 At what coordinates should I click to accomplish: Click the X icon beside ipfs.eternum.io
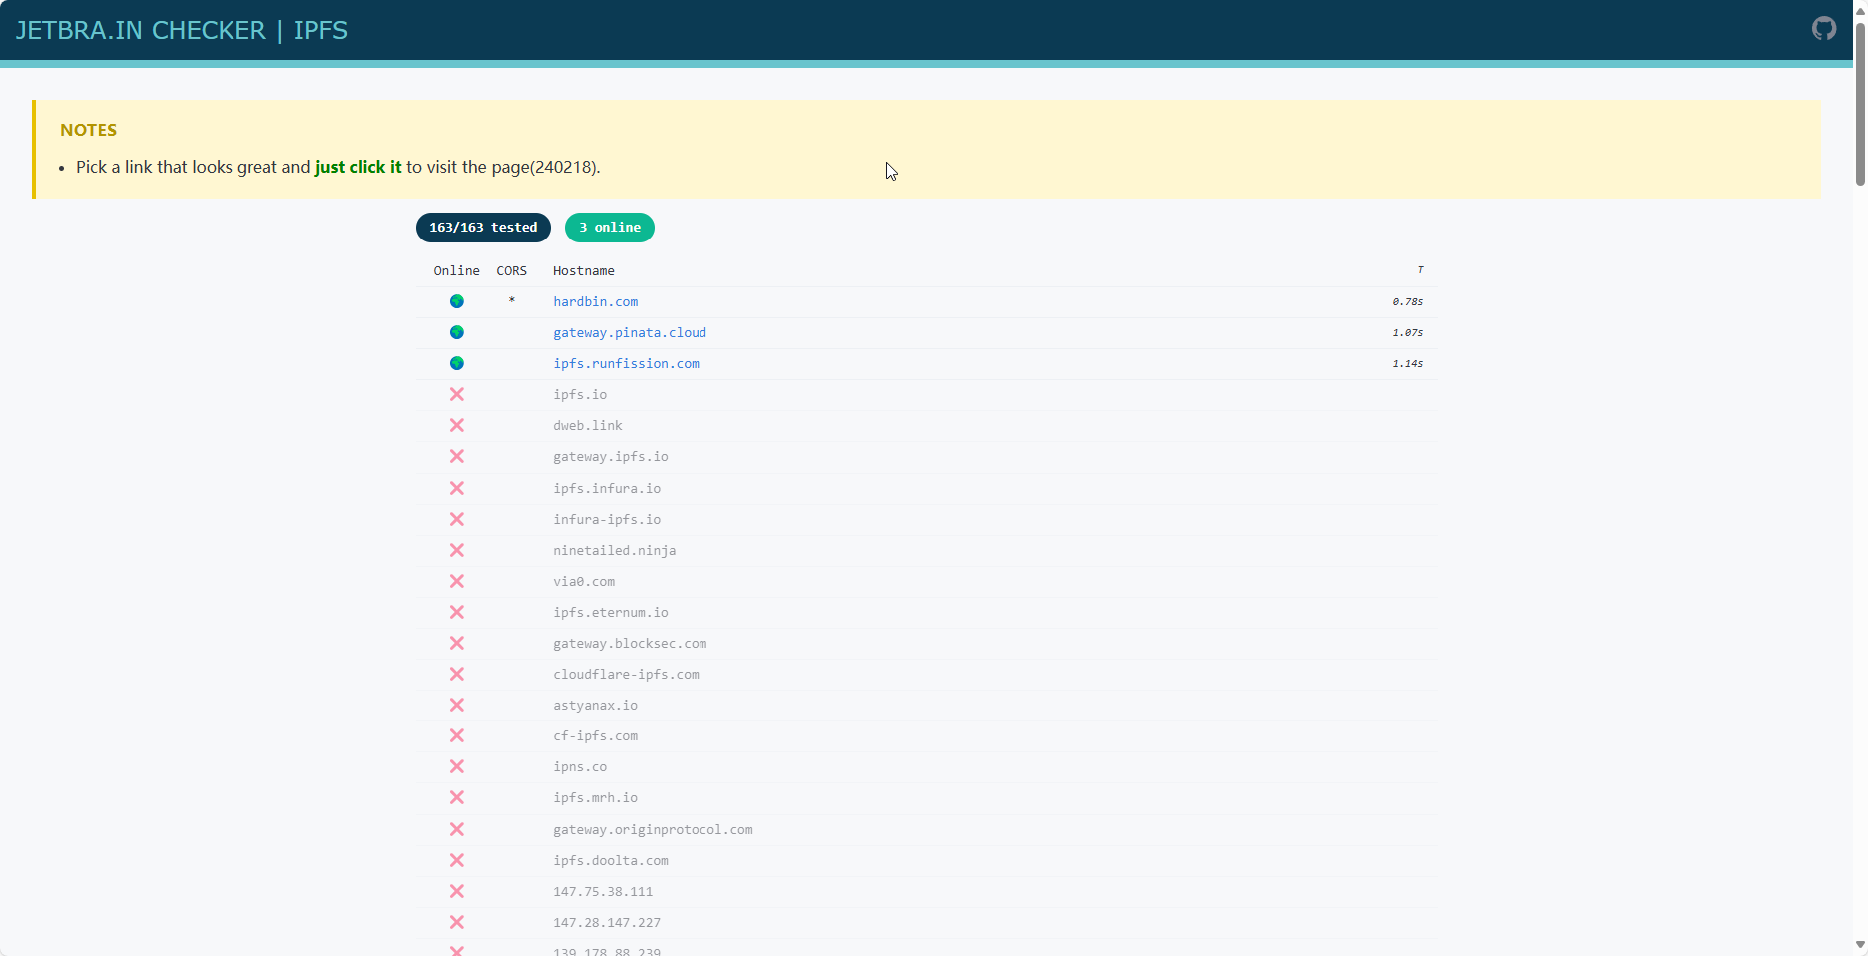click(x=457, y=612)
